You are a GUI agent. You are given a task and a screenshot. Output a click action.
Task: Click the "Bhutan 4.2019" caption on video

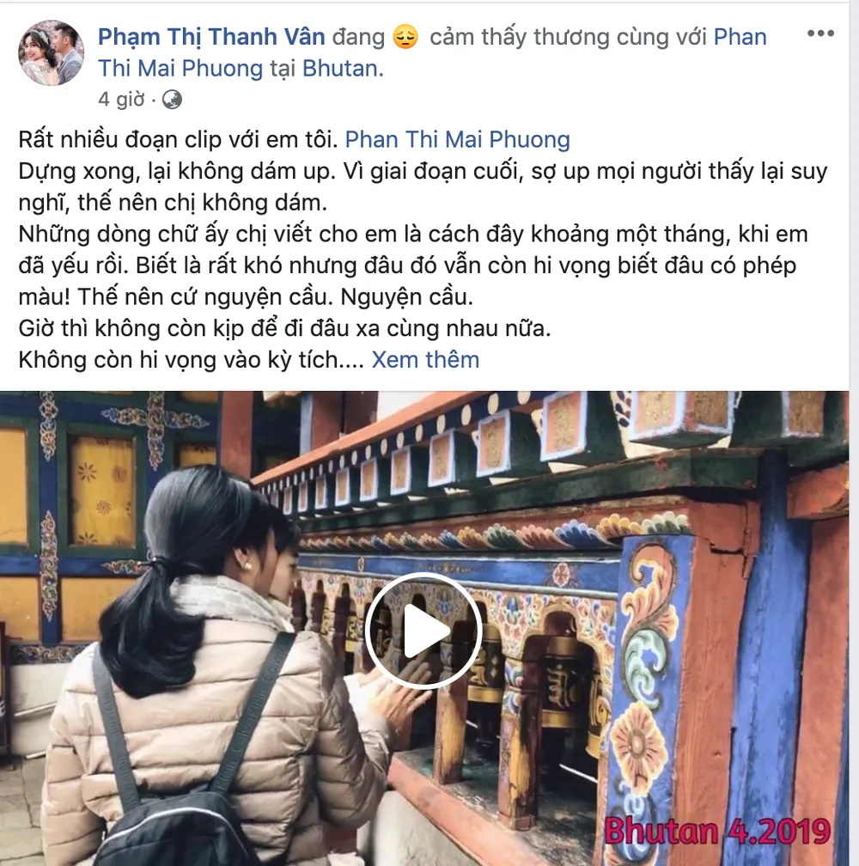point(716,832)
